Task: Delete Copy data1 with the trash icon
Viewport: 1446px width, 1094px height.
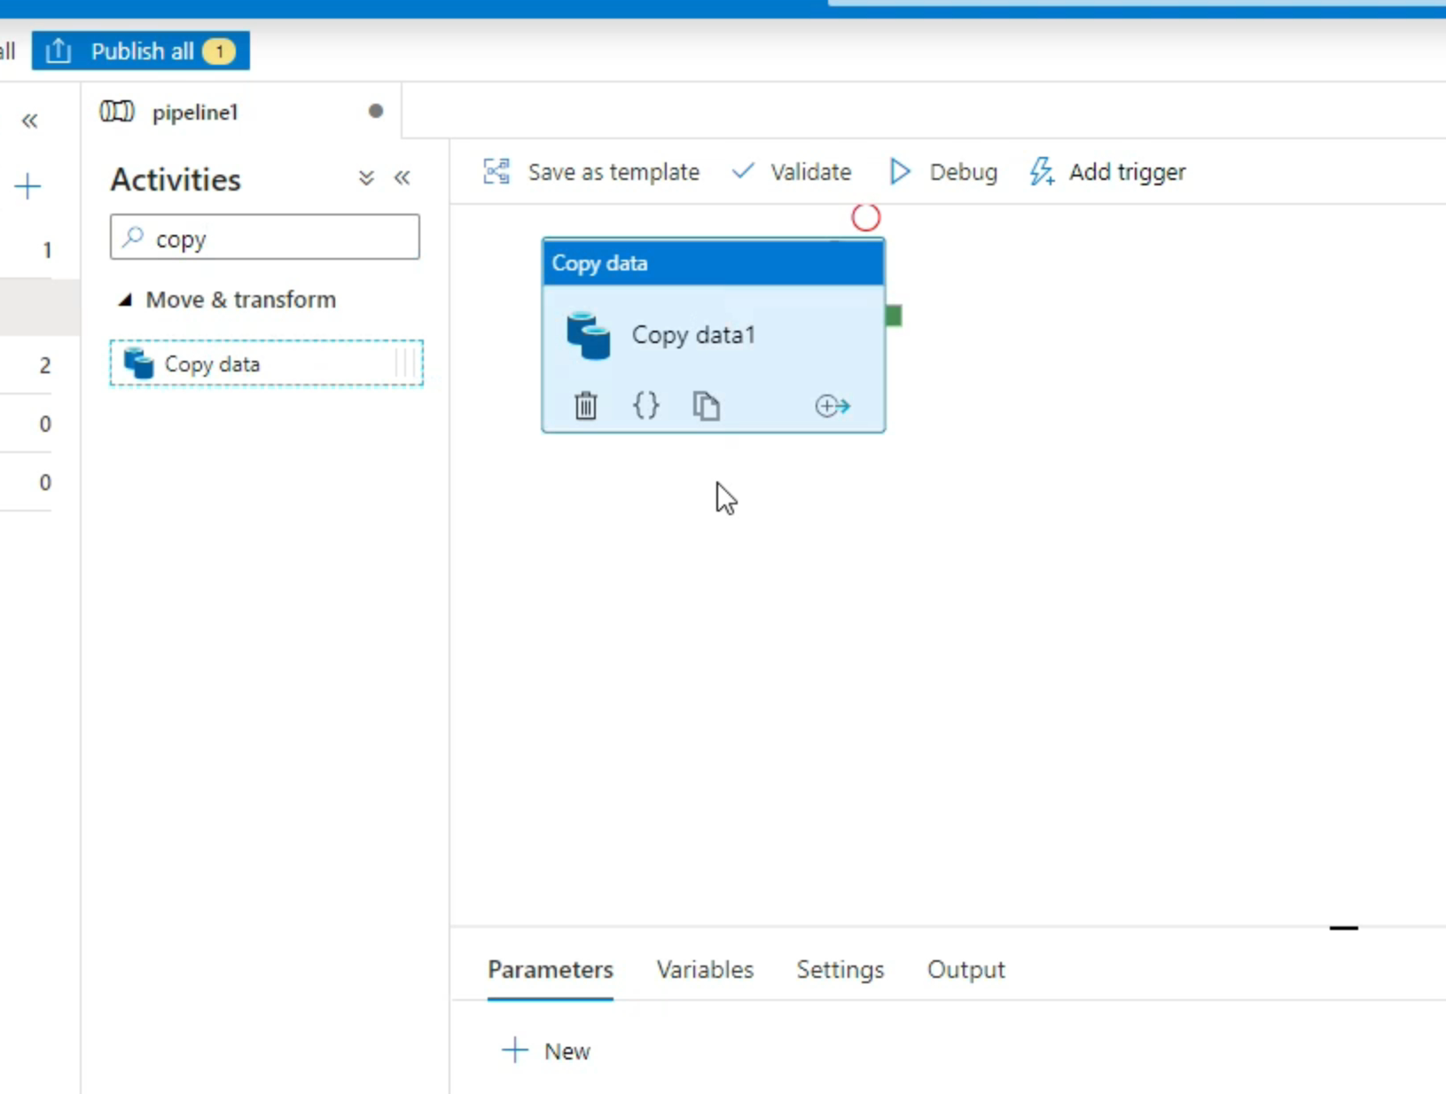Action: [x=585, y=406]
